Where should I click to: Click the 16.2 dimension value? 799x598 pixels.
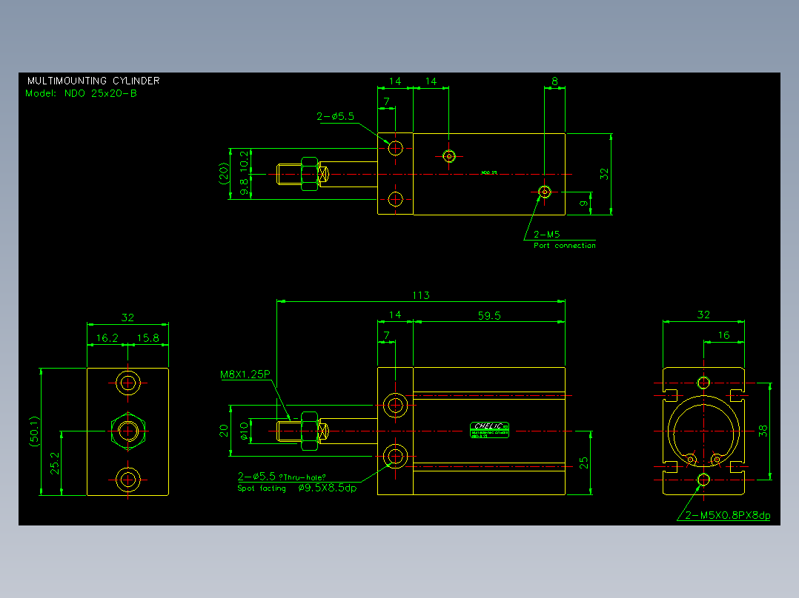[x=107, y=338]
